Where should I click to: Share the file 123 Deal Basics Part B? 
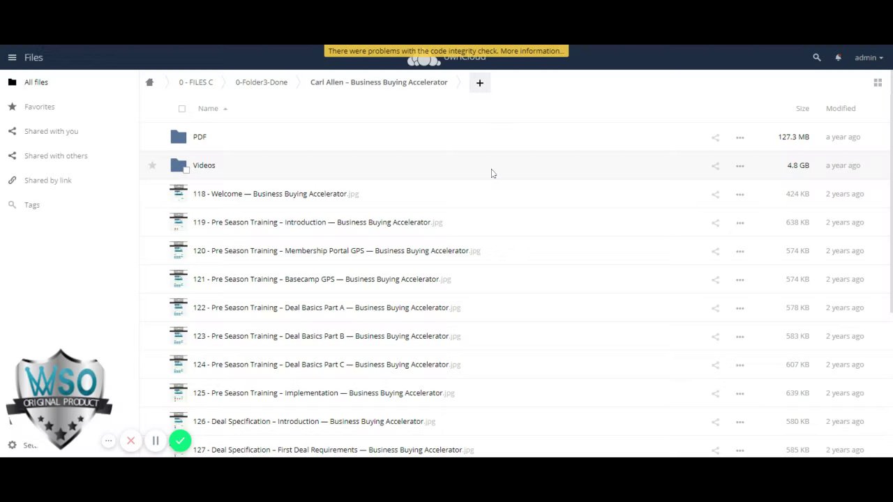(715, 337)
